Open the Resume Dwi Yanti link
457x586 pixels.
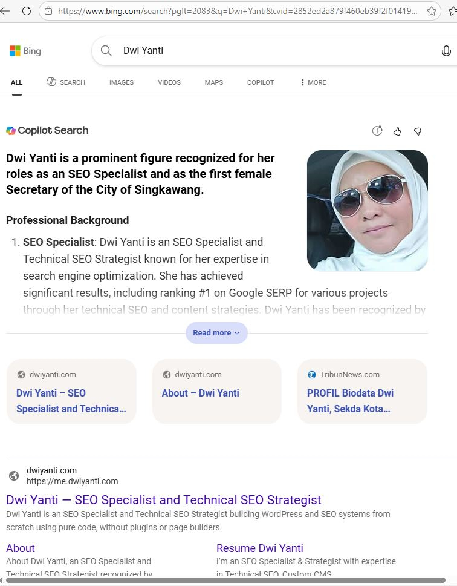click(x=259, y=548)
